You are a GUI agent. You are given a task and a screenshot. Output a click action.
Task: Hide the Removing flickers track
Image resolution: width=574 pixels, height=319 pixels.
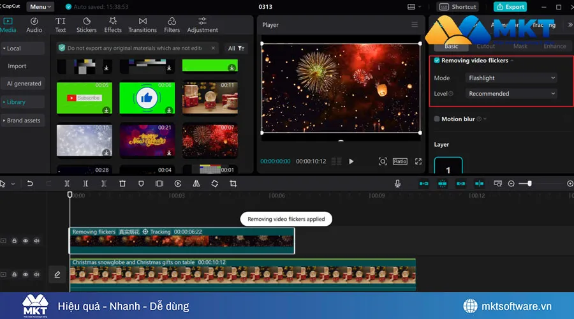point(26,241)
